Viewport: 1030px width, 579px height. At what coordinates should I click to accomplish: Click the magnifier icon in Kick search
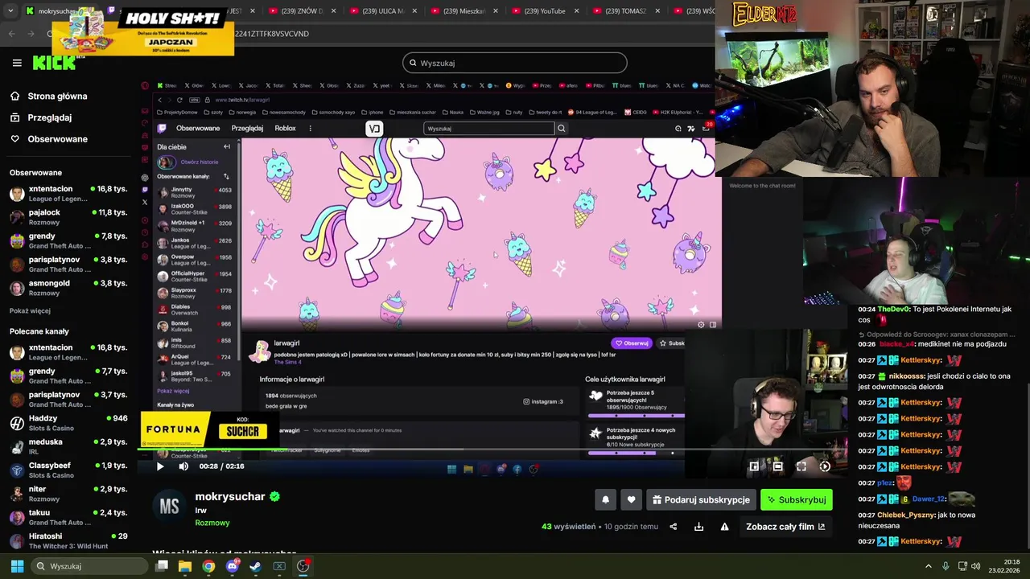click(x=413, y=63)
